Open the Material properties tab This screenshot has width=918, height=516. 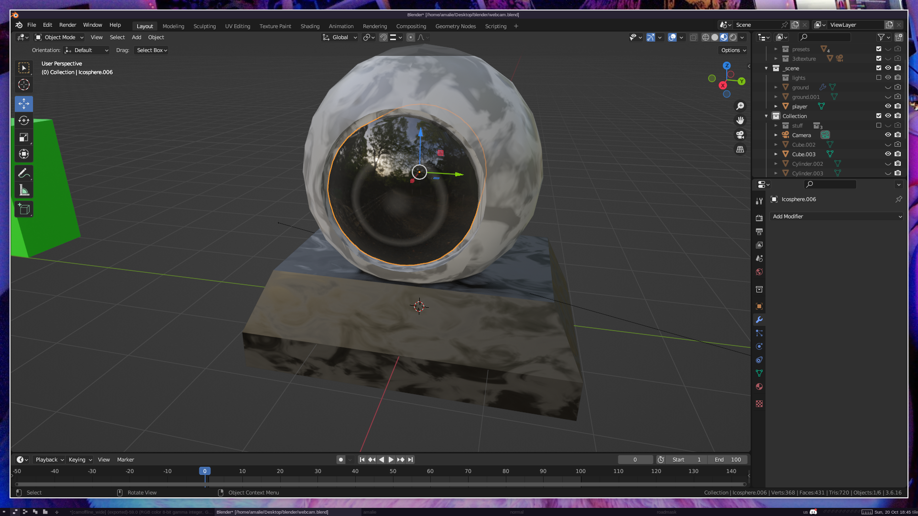(759, 387)
